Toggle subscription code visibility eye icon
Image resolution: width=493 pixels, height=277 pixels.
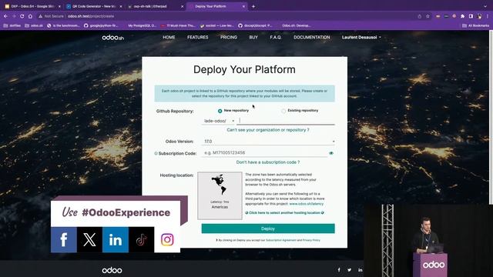[331, 153]
